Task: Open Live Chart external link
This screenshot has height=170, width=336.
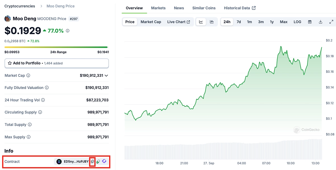Action: coord(179,22)
